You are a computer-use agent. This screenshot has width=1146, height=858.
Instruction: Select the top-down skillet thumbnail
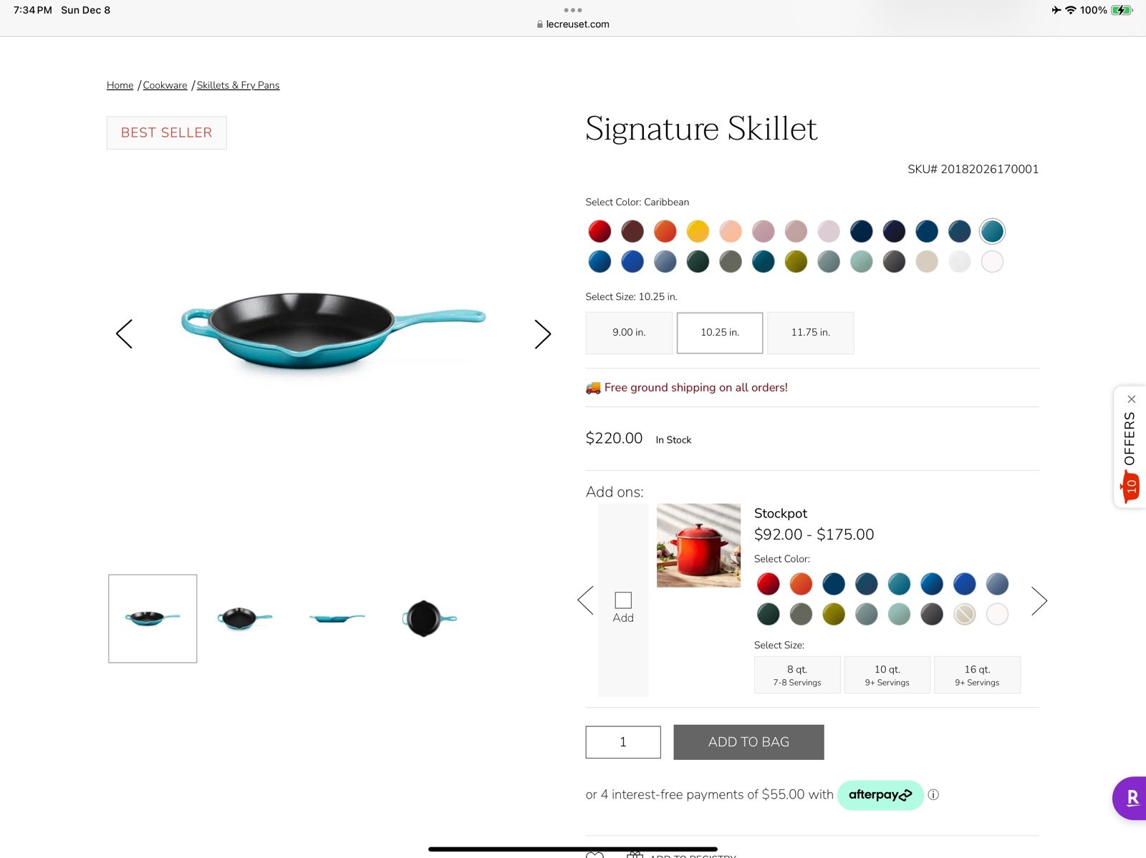429,618
